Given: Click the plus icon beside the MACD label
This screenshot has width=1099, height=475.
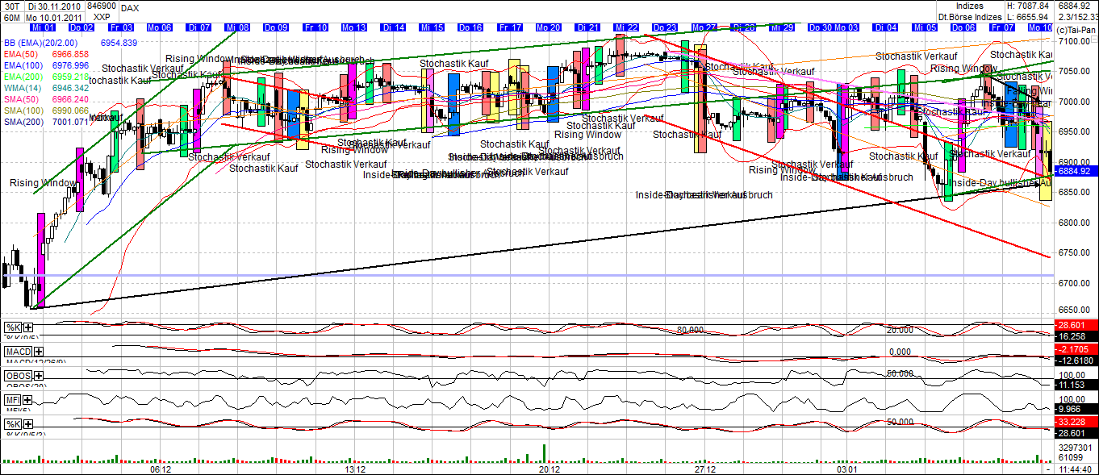Looking at the screenshot, I should pos(37,352).
